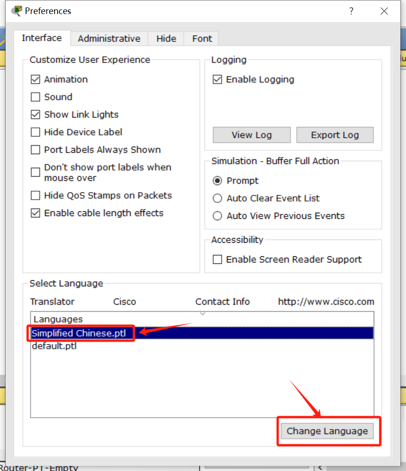Click the http://www.cisco.com contact text
This screenshot has width=406, height=471.
pyautogui.click(x=326, y=302)
